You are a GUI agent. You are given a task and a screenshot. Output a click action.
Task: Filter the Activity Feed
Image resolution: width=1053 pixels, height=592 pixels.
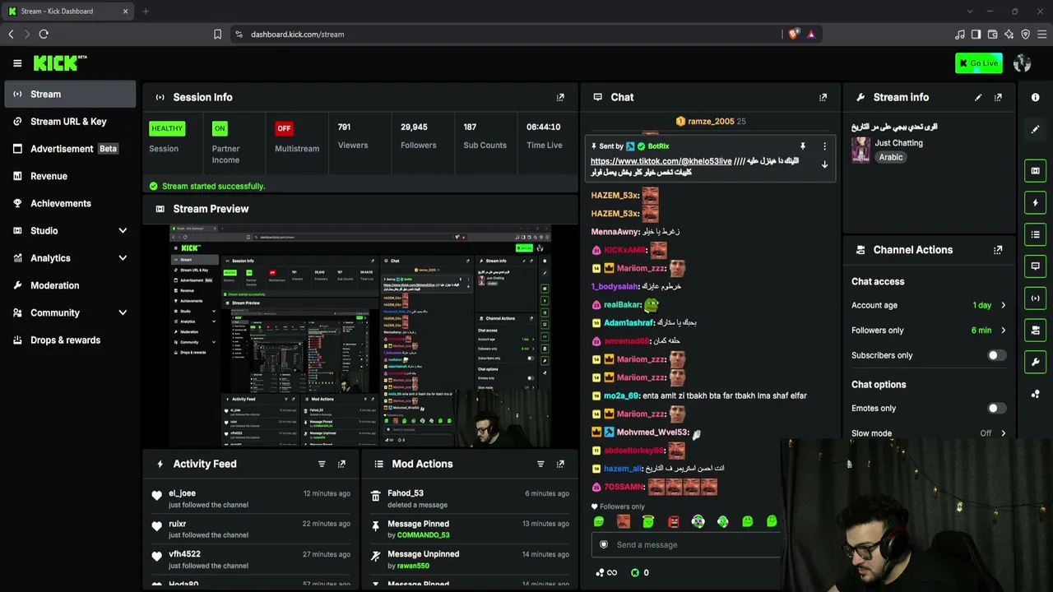pyautogui.click(x=322, y=464)
